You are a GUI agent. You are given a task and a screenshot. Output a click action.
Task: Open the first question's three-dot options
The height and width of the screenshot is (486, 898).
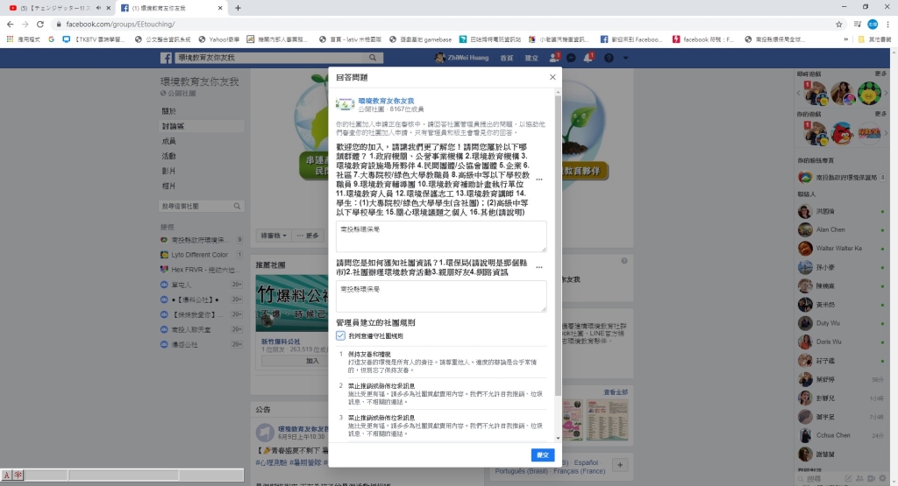click(x=539, y=180)
